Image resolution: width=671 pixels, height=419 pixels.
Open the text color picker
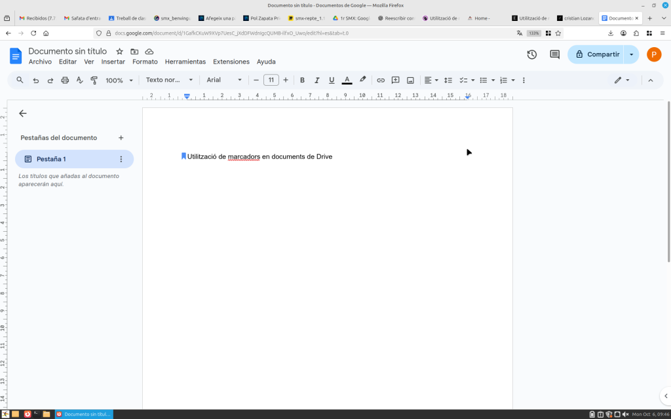(x=347, y=80)
